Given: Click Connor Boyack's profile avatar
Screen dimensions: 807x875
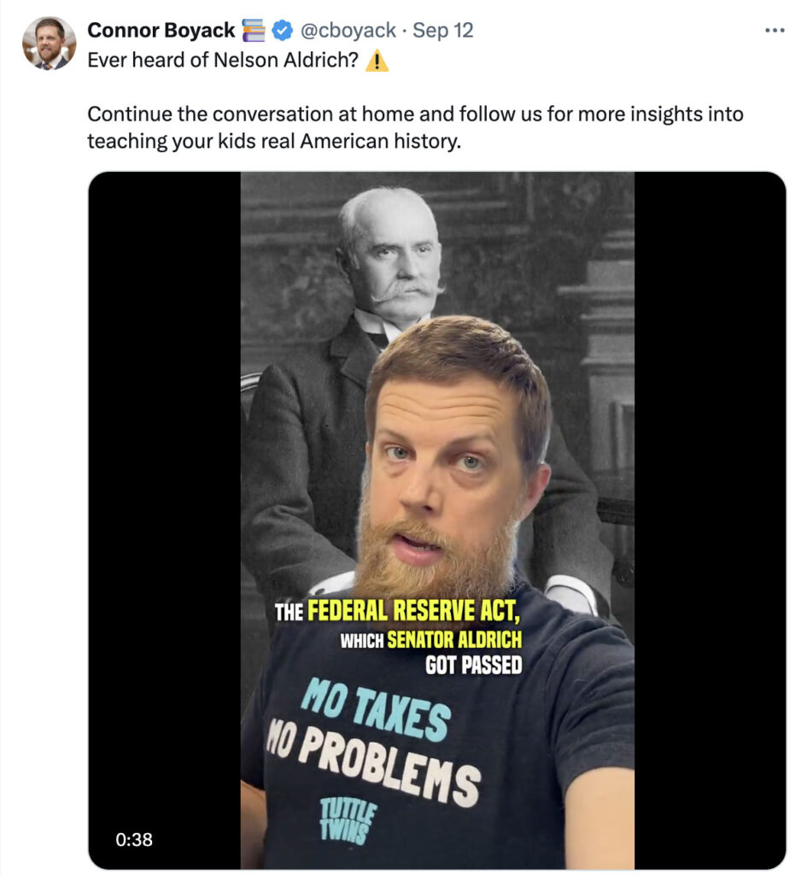Looking at the screenshot, I should click(49, 44).
